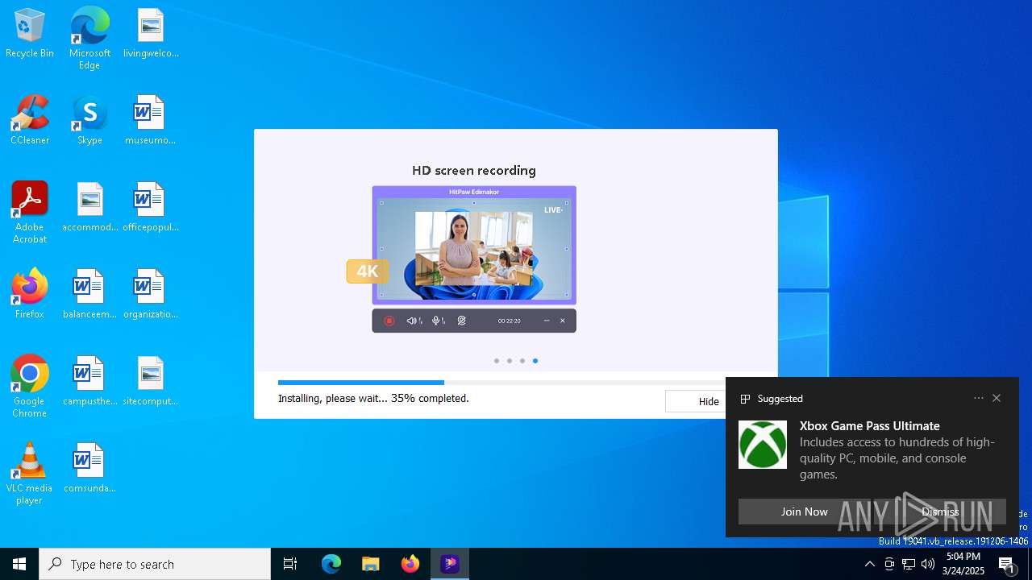
Task: Open the Windows Start menu
Action: [19, 564]
